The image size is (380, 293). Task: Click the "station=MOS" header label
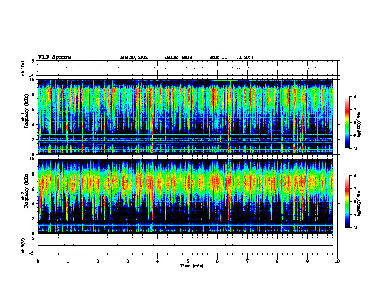coord(178,57)
